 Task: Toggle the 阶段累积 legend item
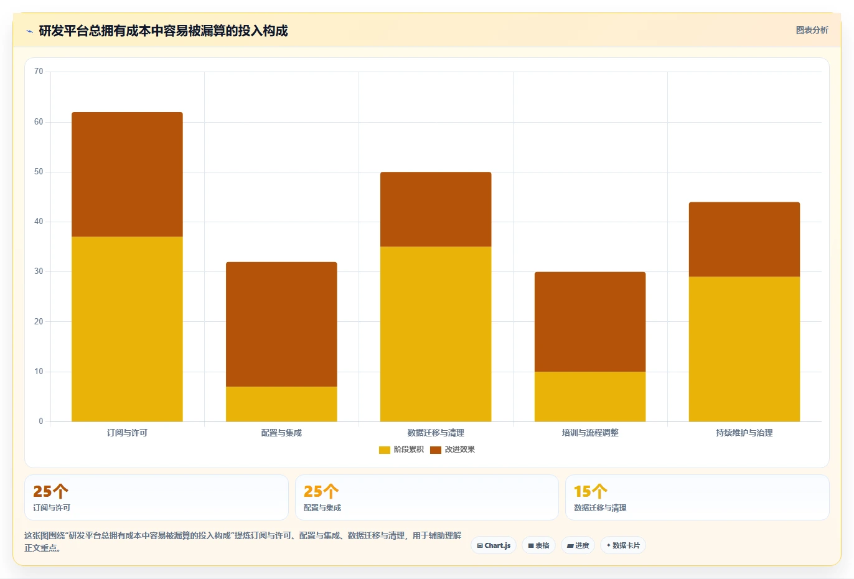[401, 450]
